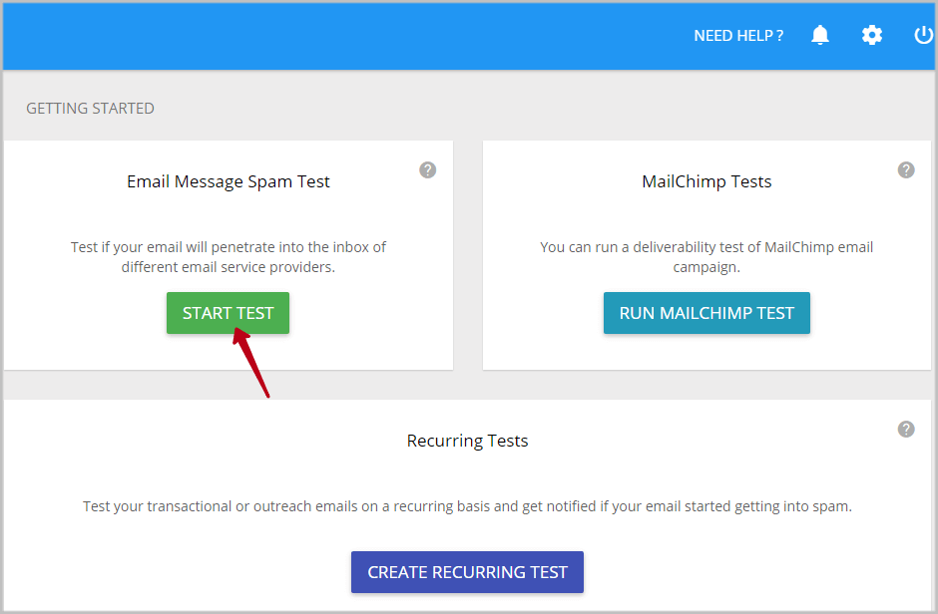
Task: Click the power logout icon
Action: [x=924, y=35]
